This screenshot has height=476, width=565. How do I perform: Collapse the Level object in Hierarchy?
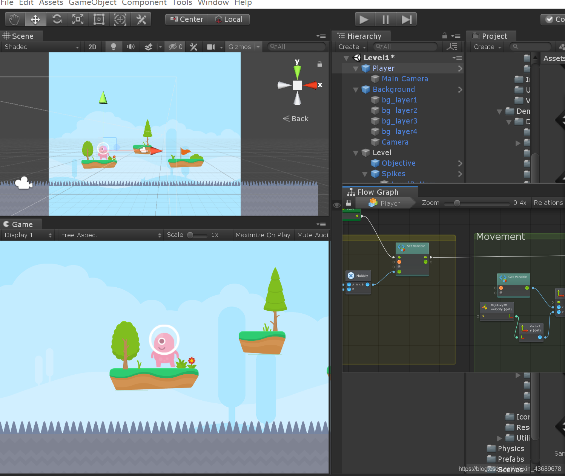(x=355, y=153)
